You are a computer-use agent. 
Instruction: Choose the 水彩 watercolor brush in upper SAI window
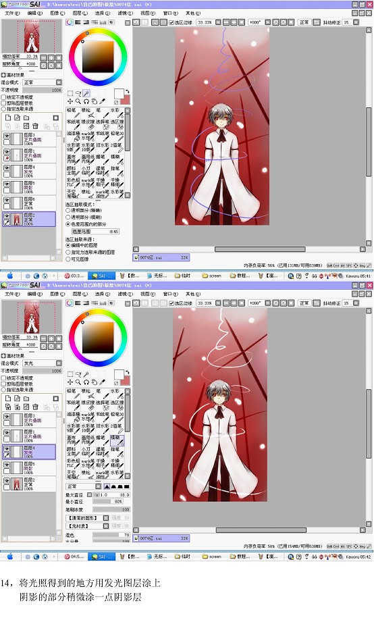117,113
